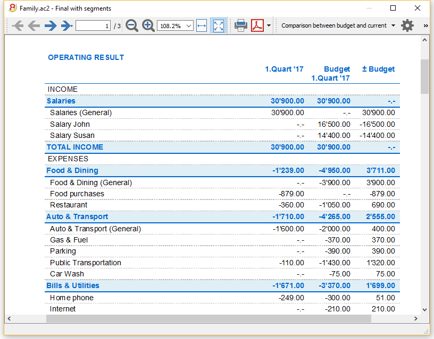Zoom in with plus magnifier
The height and width of the screenshot is (339, 434).
click(x=148, y=25)
